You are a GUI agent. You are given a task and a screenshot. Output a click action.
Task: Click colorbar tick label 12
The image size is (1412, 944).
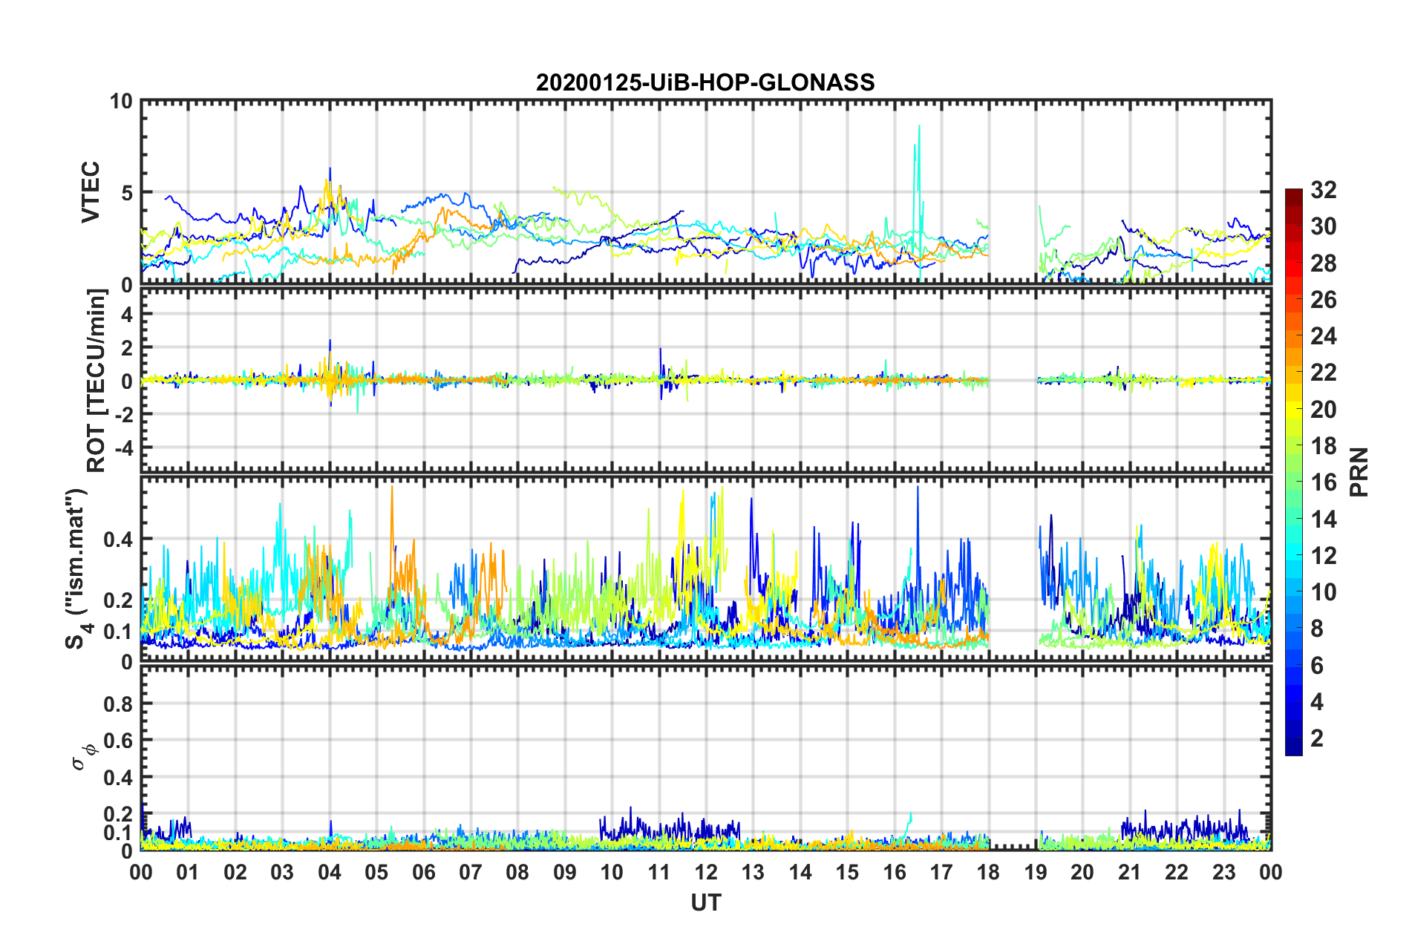click(x=1323, y=556)
